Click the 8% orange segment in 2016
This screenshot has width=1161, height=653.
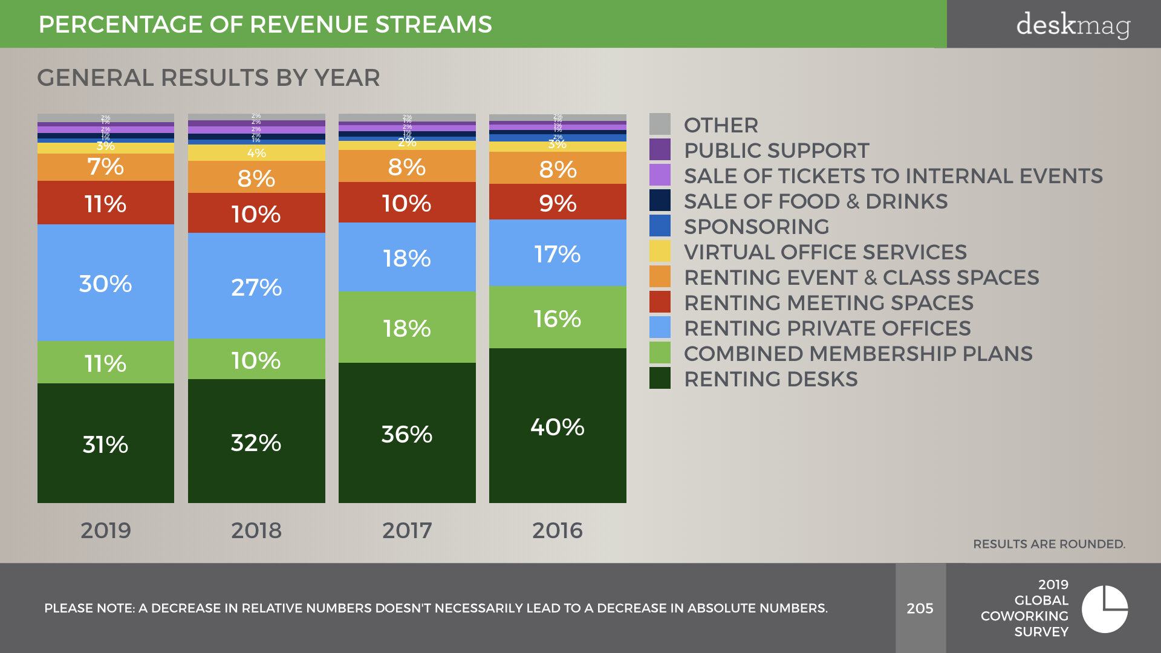(x=558, y=167)
